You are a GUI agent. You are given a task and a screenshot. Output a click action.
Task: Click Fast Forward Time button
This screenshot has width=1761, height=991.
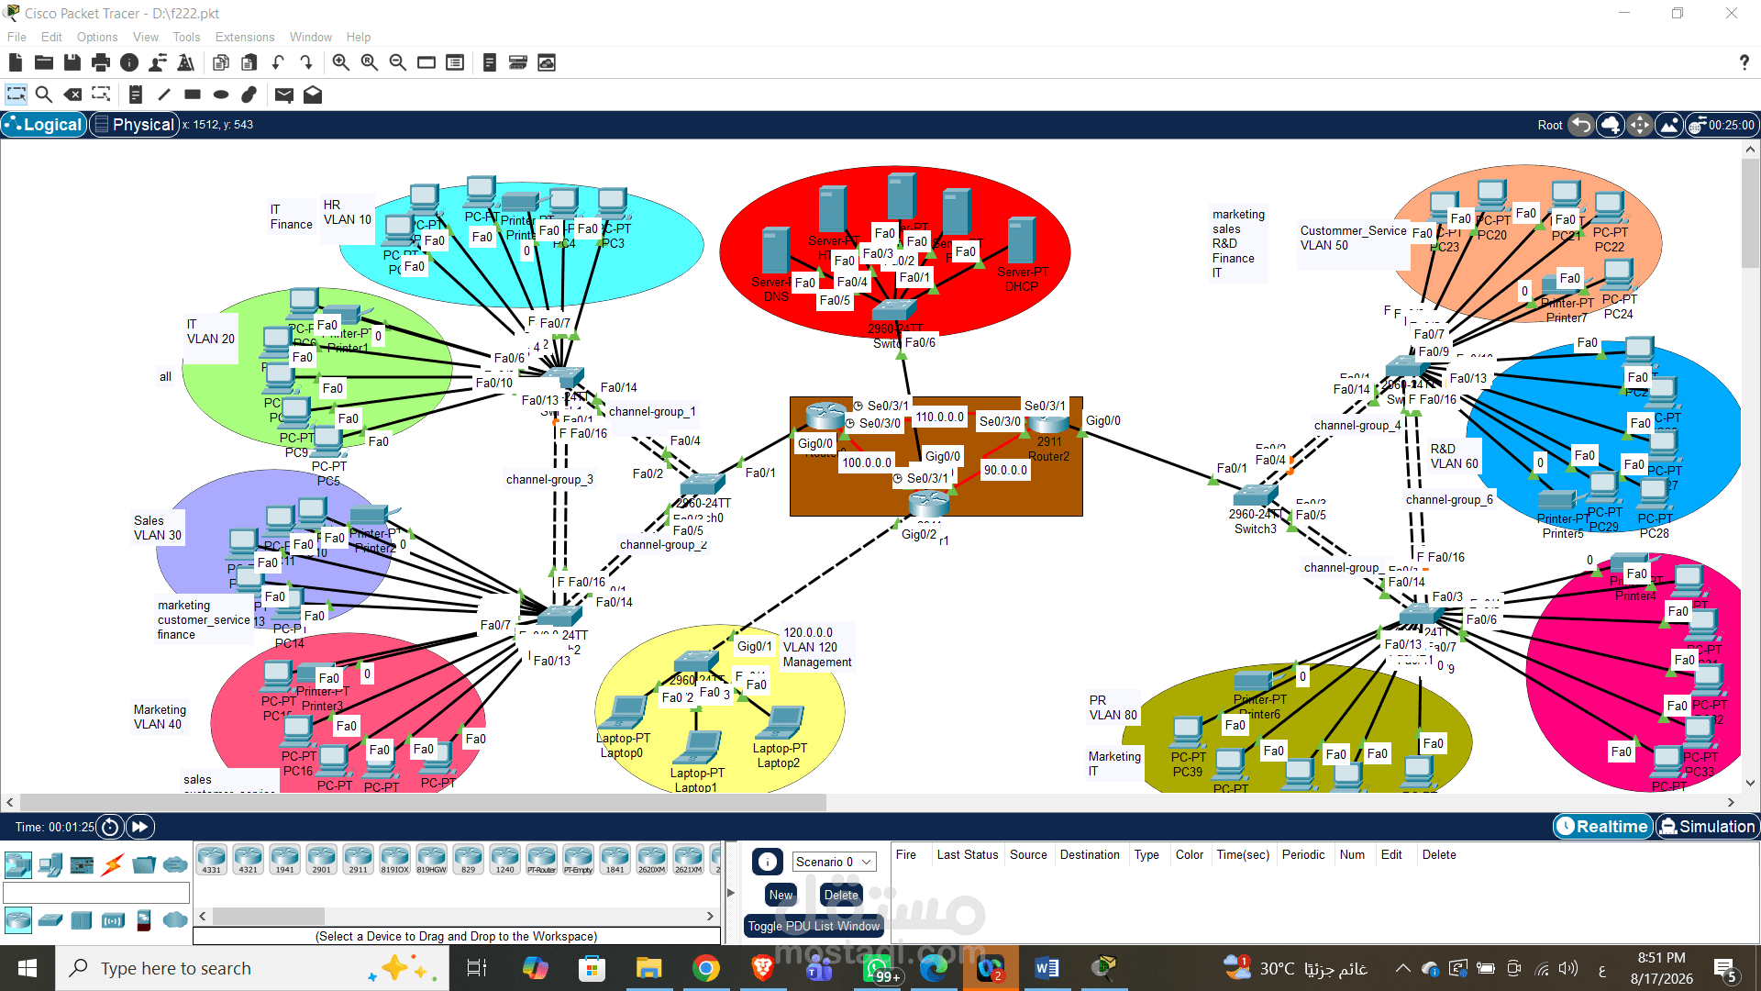pyautogui.click(x=140, y=827)
